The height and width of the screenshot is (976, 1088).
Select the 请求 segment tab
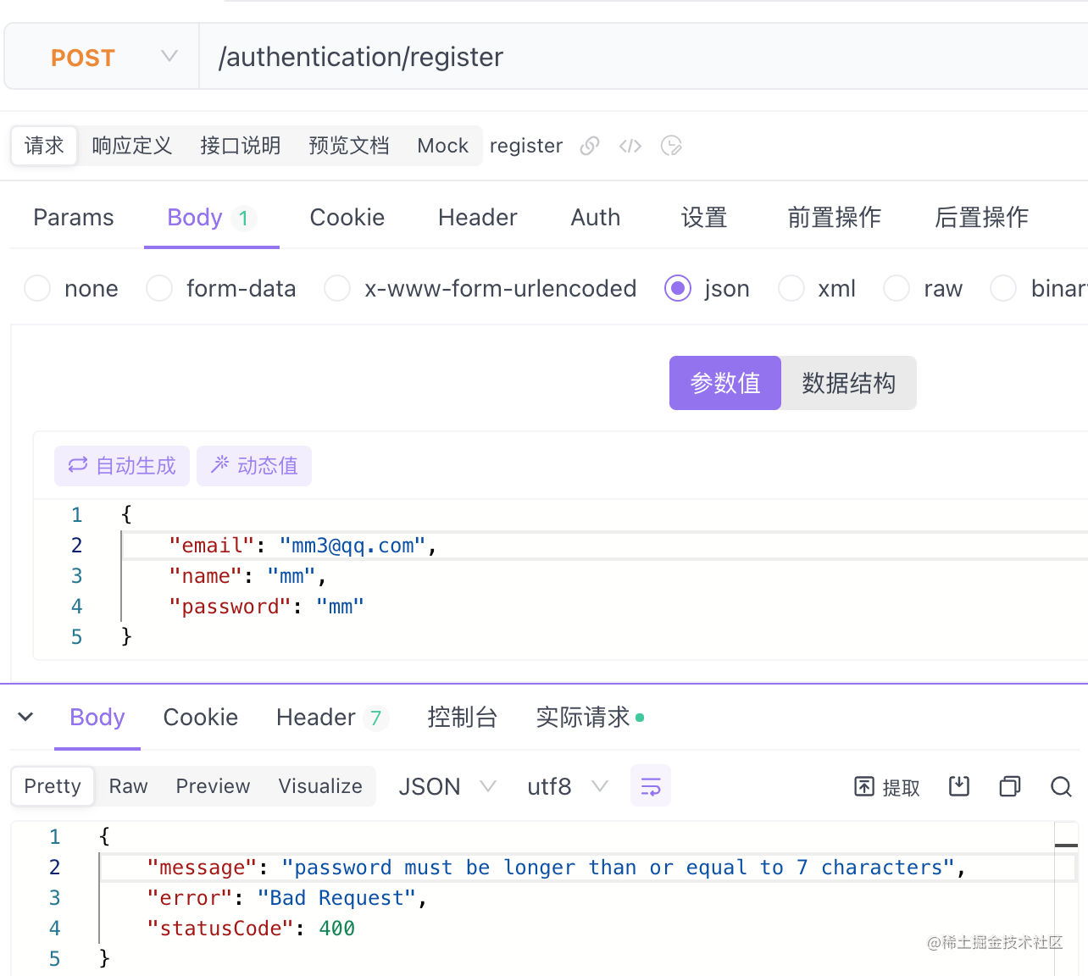(44, 146)
